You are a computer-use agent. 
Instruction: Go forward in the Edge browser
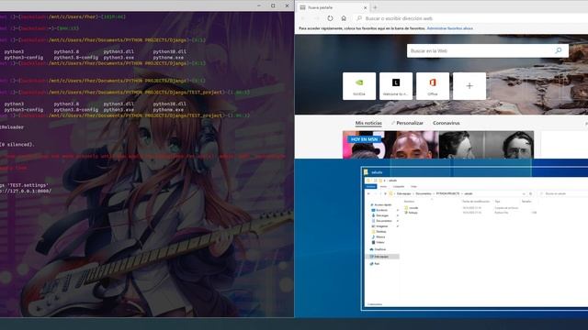[x=317, y=18]
